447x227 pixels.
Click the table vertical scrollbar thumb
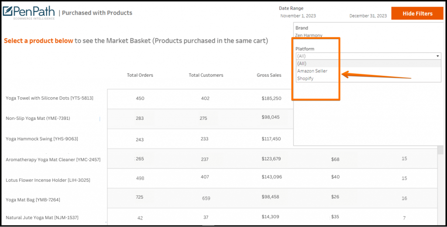click(x=440, y=150)
